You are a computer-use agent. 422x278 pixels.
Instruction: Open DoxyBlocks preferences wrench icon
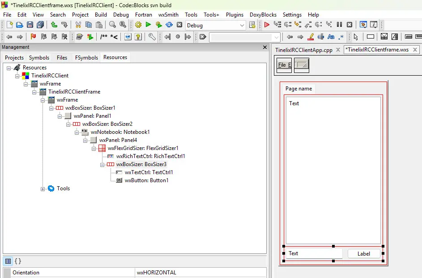click(x=152, y=37)
